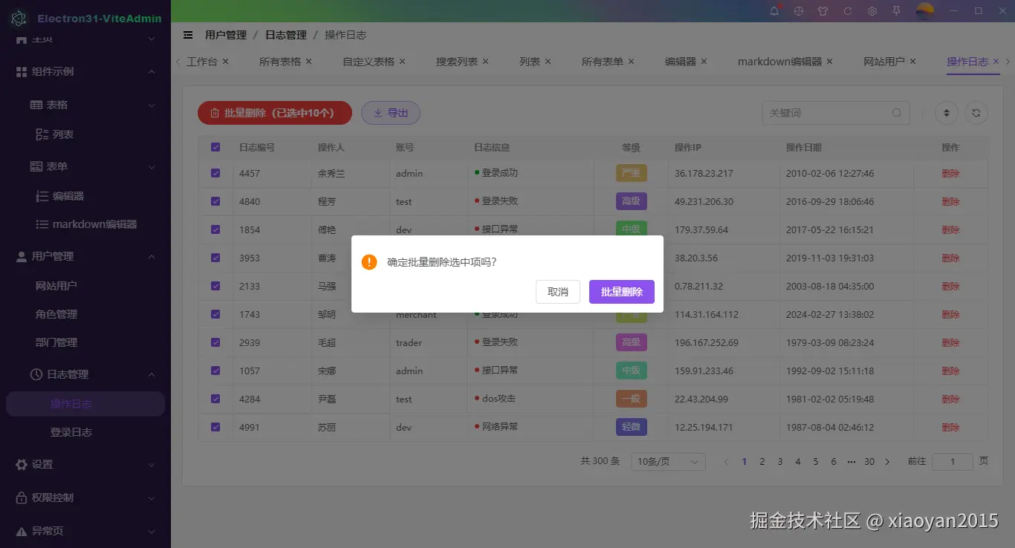Click the 列表 icon in the sidebar

(x=42, y=134)
